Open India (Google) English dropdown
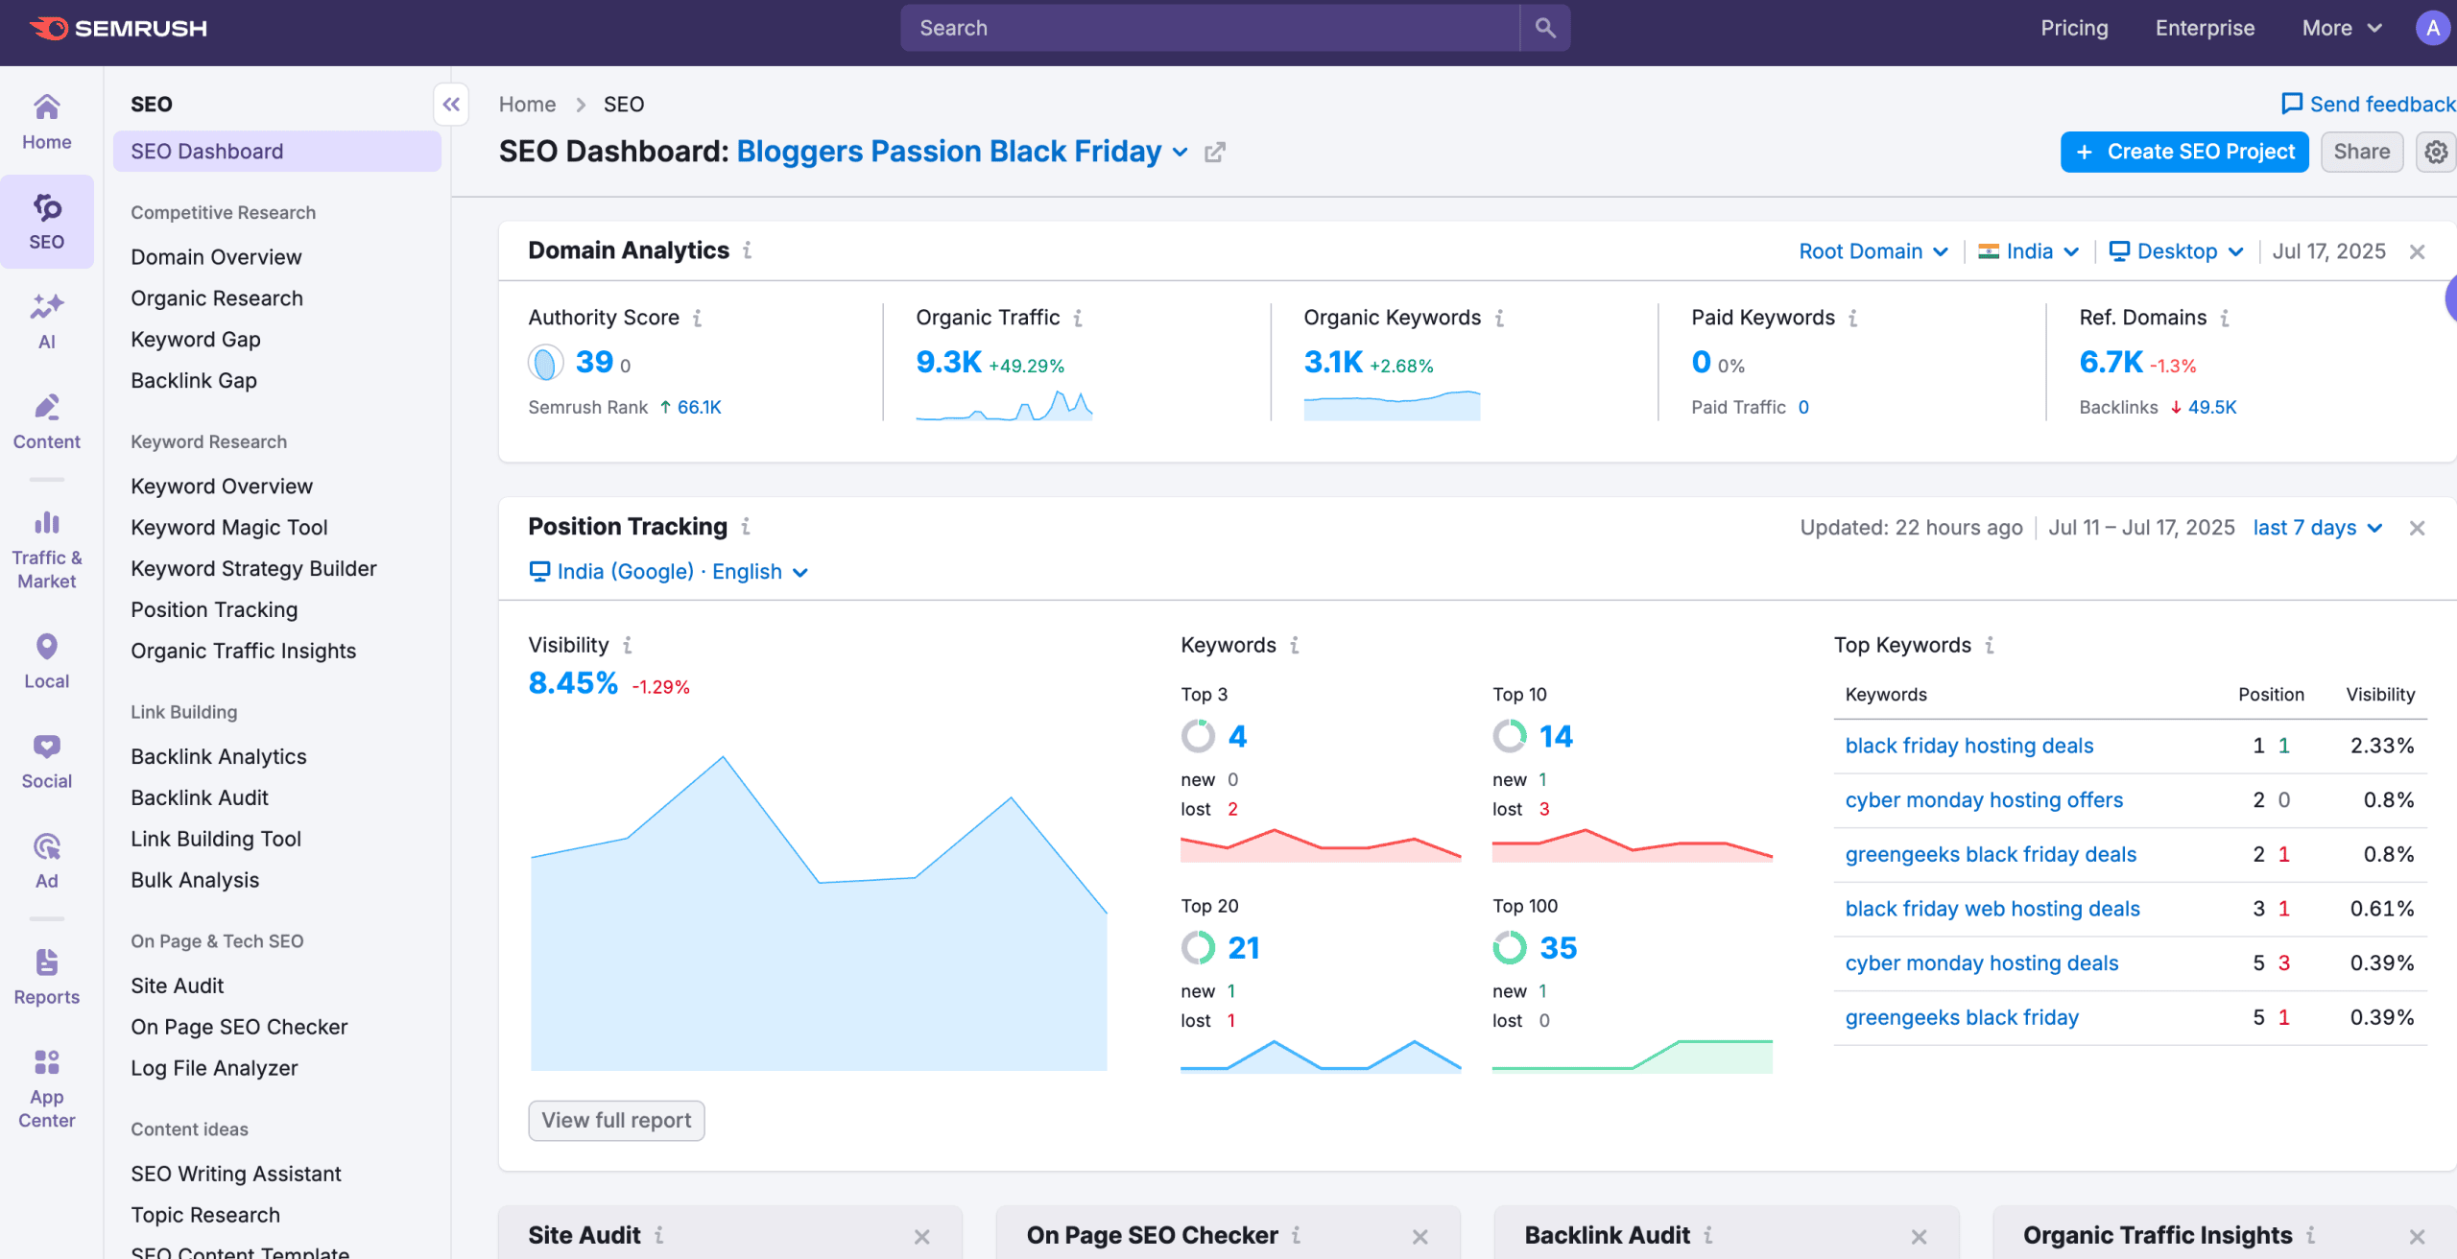Image resolution: width=2457 pixels, height=1259 pixels. (669, 572)
